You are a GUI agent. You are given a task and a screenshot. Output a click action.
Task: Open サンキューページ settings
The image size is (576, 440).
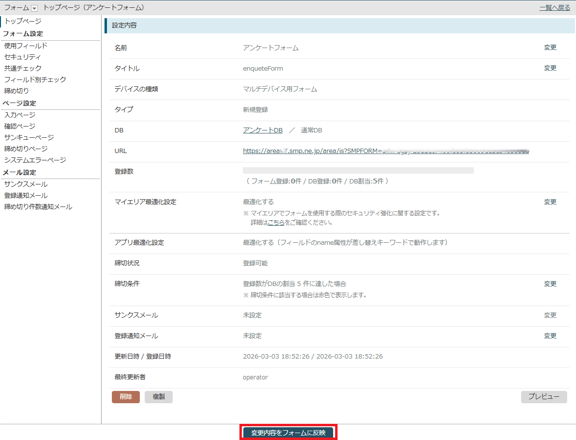tap(29, 137)
